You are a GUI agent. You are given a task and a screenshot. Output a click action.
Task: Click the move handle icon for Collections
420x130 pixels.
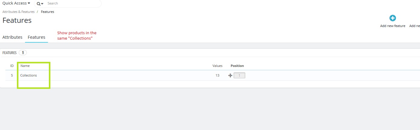point(230,76)
